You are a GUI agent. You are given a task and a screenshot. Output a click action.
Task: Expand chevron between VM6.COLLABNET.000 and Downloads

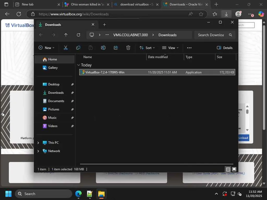153,35
